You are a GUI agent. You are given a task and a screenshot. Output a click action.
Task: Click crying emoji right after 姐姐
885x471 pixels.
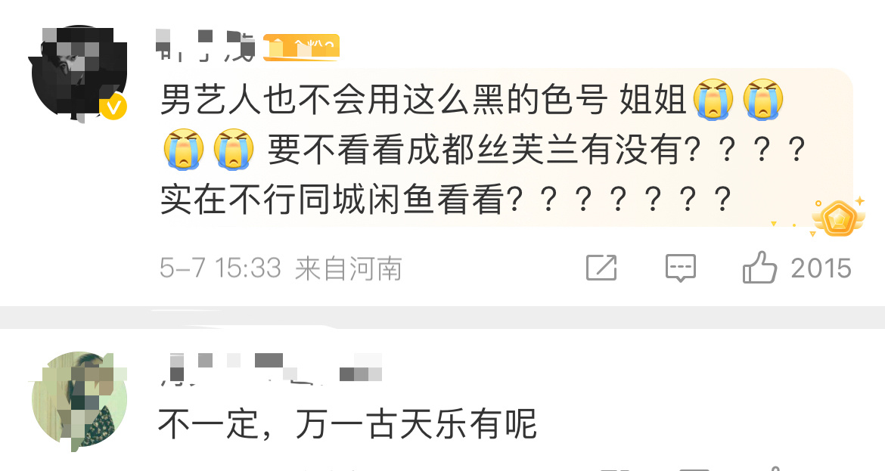coord(713,99)
